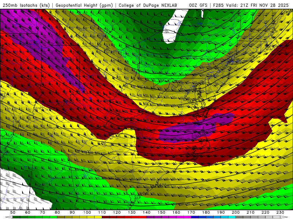The width and height of the screenshot is (293, 219).
Task: Click the 90 value on the color scale
Action: [x=72, y=212]
